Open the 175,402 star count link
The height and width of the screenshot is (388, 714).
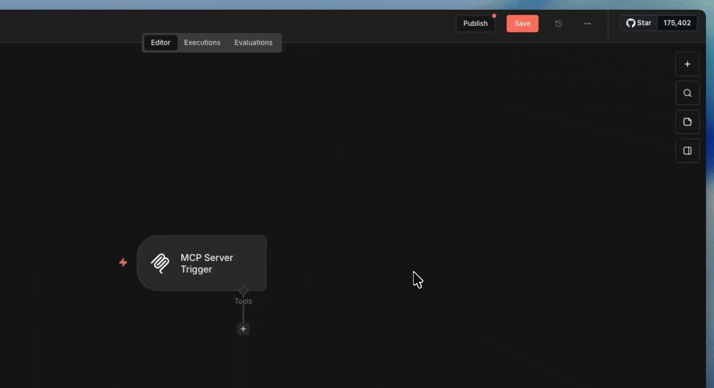tap(677, 23)
